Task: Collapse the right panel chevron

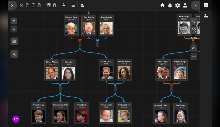Action: coord(196,5)
